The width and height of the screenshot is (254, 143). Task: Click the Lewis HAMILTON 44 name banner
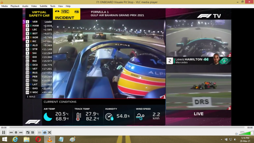(x=199, y=61)
